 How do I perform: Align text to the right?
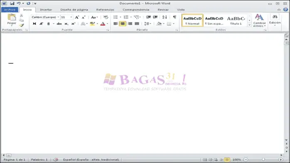point(130,24)
